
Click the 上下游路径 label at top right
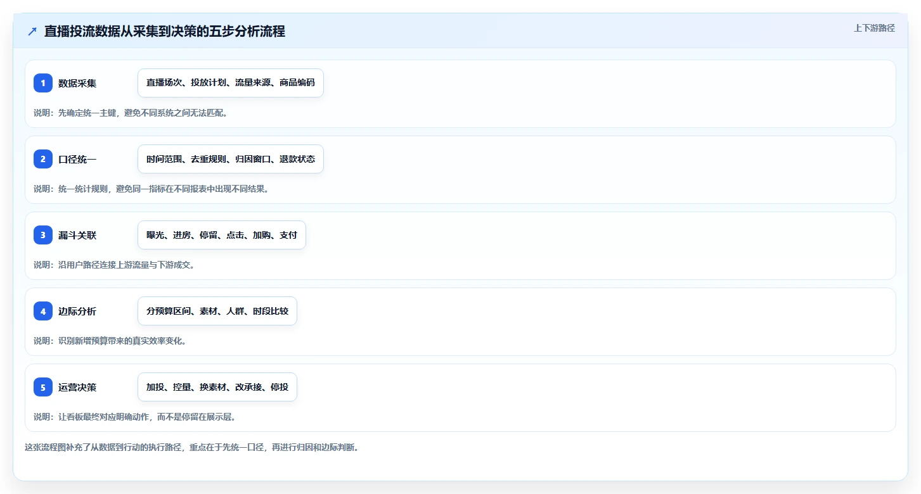point(874,28)
